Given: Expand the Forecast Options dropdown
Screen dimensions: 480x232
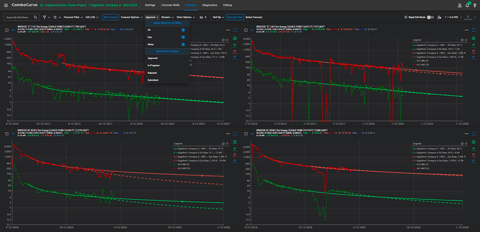Looking at the screenshot, I should pyautogui.click(x=132, y=18).
